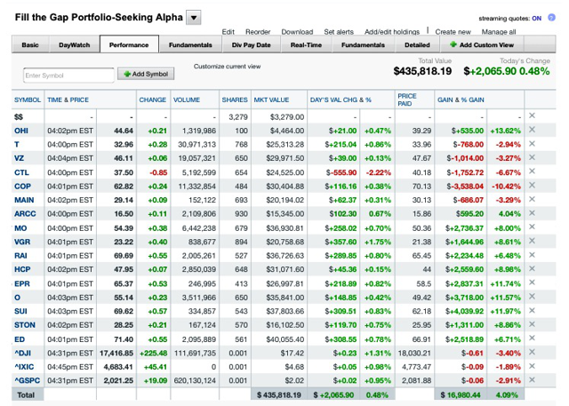Remove MO holding with X icon
This screenshot has width=569, height=406.
[532, 227]
